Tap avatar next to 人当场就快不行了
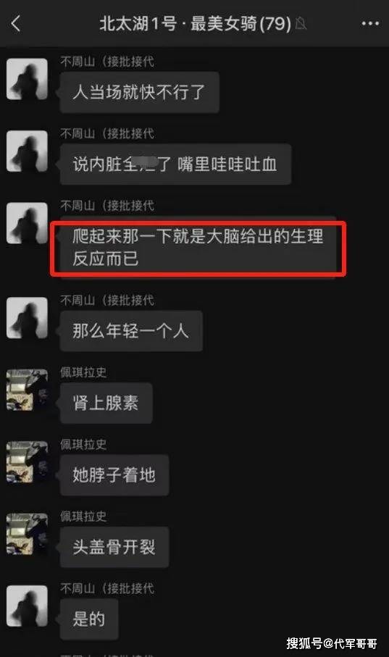The image size is (389, 657). pos(28,79)
